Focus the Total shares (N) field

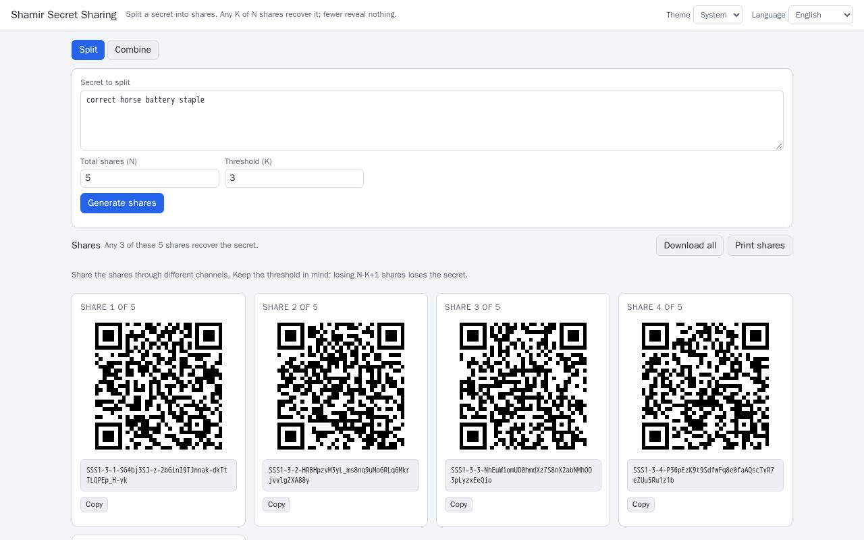coord(150,178)
